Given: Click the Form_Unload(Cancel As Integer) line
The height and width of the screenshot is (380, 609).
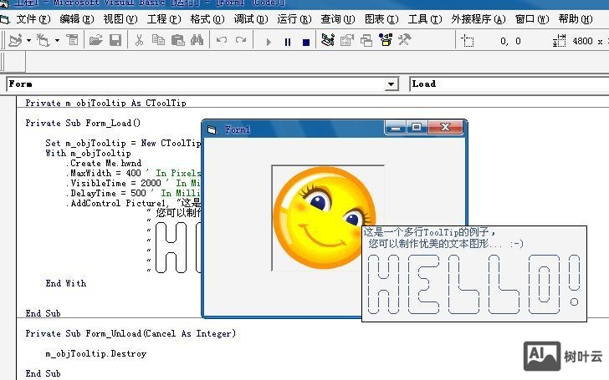Looking at the screenshot, I should point(130,333).
